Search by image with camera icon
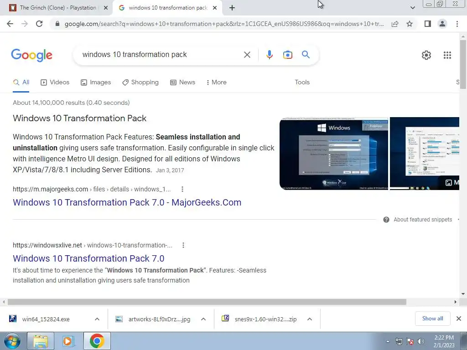467x350 pixels. tap(287, 55)
